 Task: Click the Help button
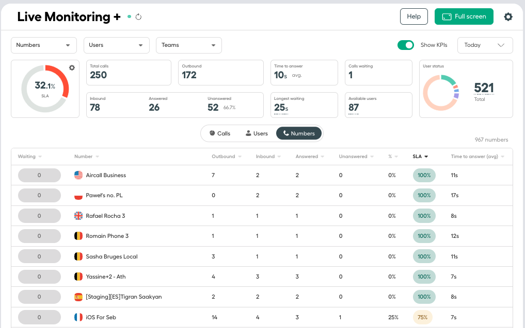click(x=414, y=16)
